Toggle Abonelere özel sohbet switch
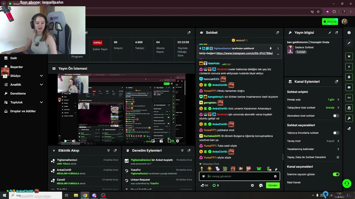355x199 pixels. 336,116
